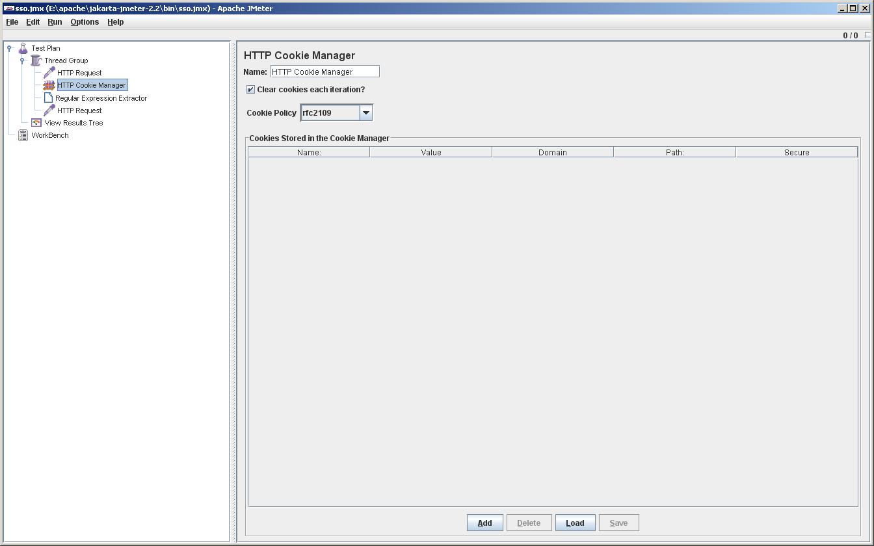Open the Options menu

coord(85,22)
